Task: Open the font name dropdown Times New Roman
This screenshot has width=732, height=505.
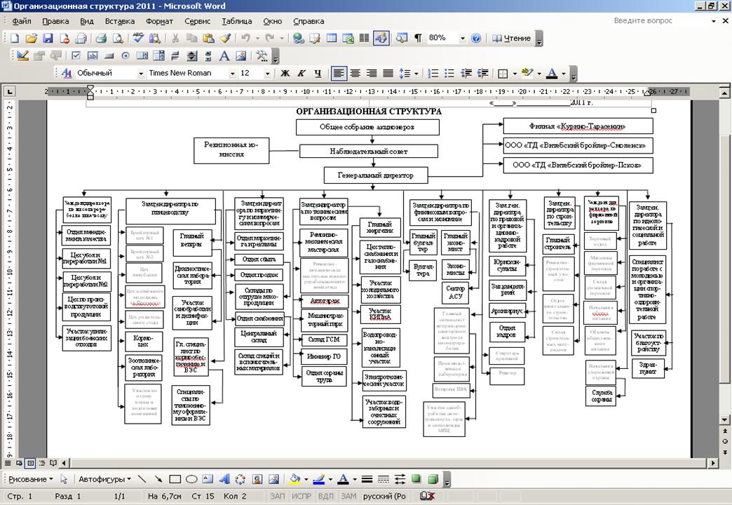Action: point(231,73)
